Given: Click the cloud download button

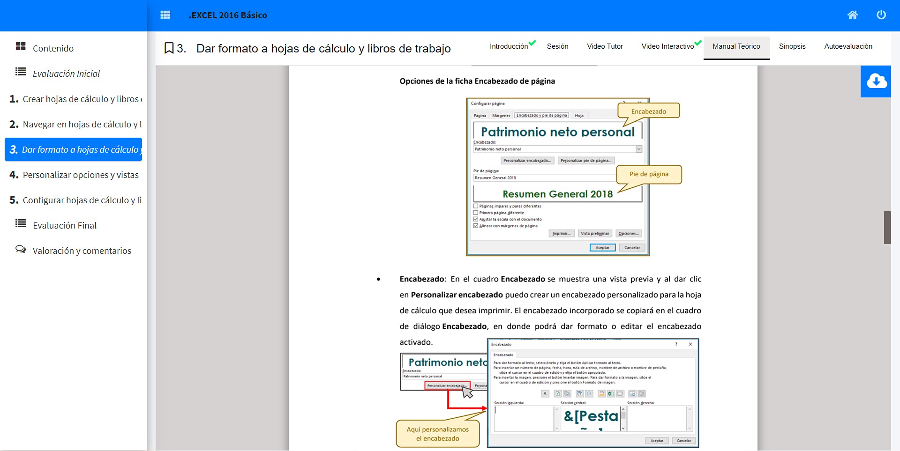Looking at the screenshot, I should [x=876, y=81].
